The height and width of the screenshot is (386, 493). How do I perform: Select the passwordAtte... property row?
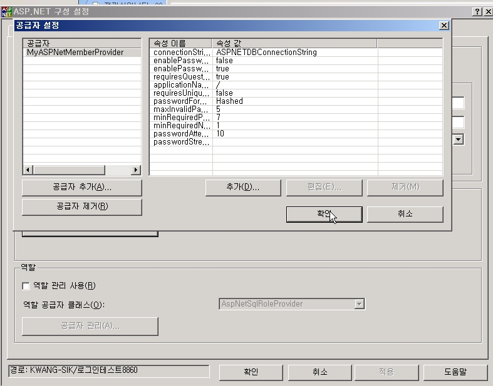(296, 134)
